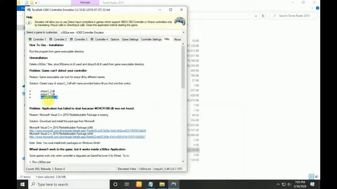Screen dimensions: 337x189
Task: Open volume control in the system tray
Action: (289, 184)
